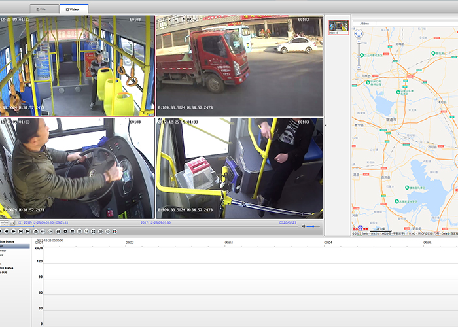The width and height of the screenshot is (458, 327).
Task: Click the Baidu logo on the map
Action: [360, 228]
